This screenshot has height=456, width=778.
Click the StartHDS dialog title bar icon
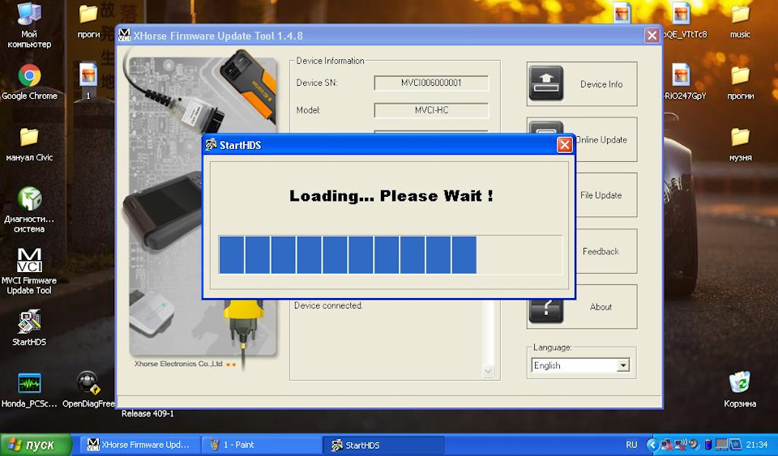coord(212,145)
